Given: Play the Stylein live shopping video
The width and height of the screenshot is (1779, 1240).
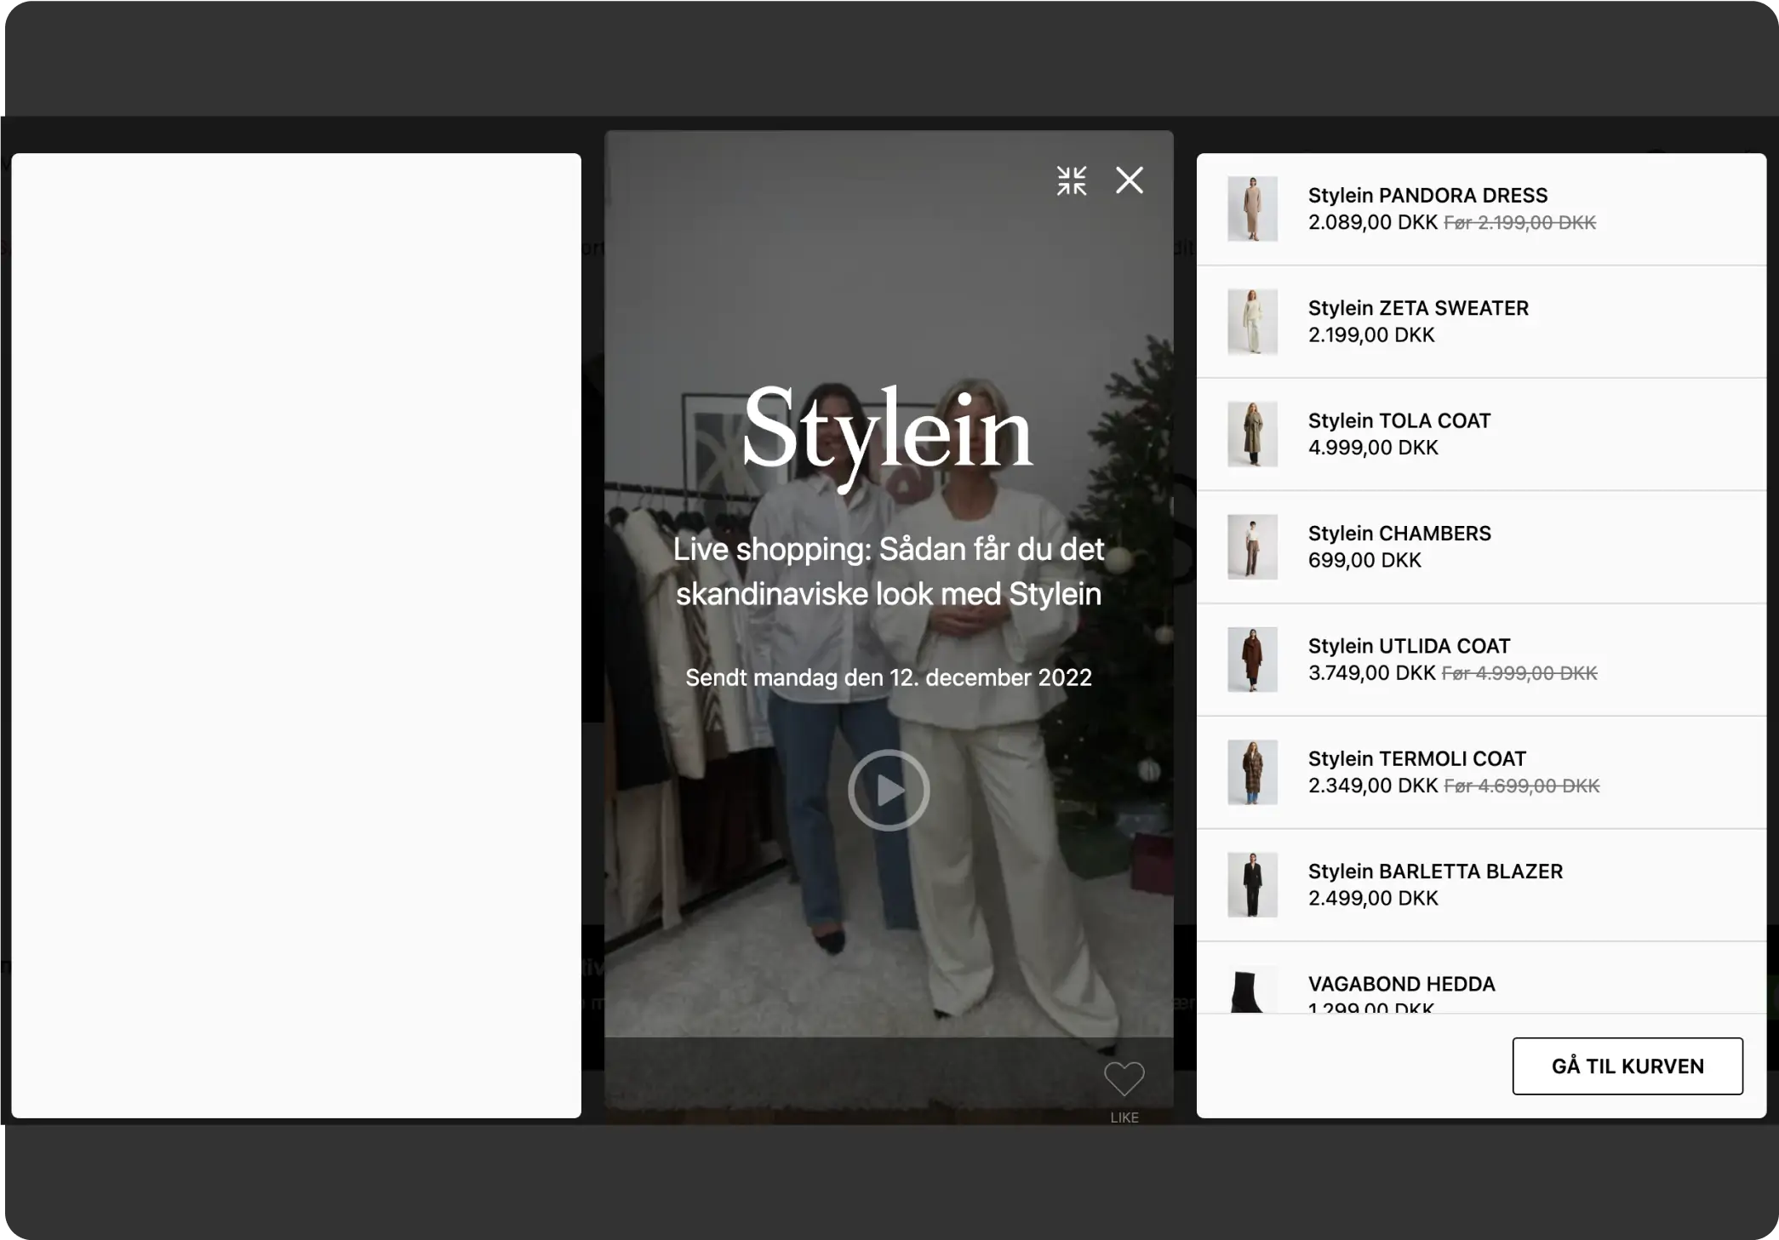Looking at the screenshot, I should coord(889,790).
